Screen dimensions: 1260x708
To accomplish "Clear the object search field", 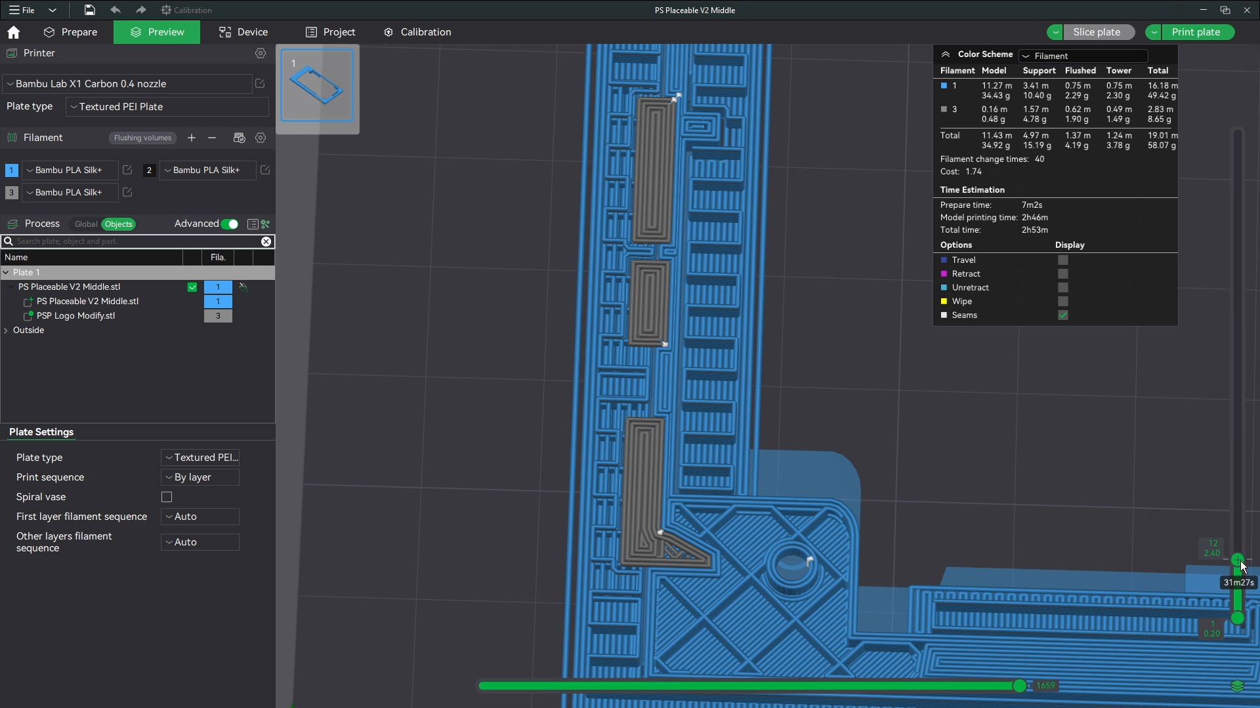I will pos(266,241).
